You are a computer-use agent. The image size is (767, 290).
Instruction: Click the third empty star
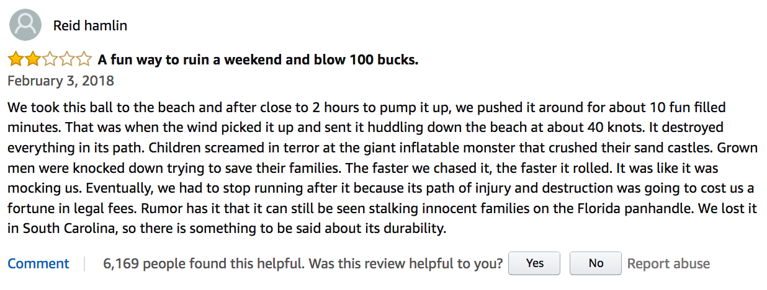[x=50, y=60]
